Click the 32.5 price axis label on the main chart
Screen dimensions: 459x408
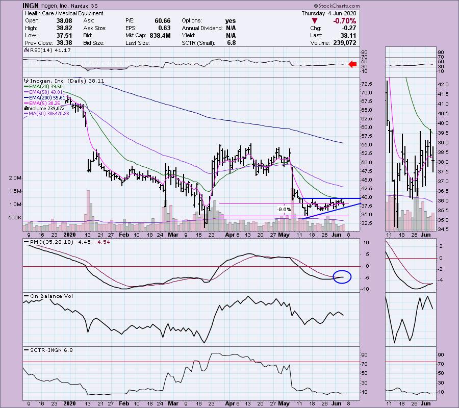tap(367, 223)
